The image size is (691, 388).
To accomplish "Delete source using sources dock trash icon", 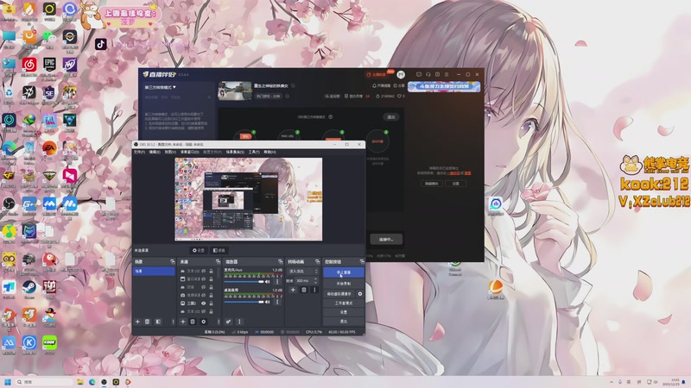I will click(193, 322).
